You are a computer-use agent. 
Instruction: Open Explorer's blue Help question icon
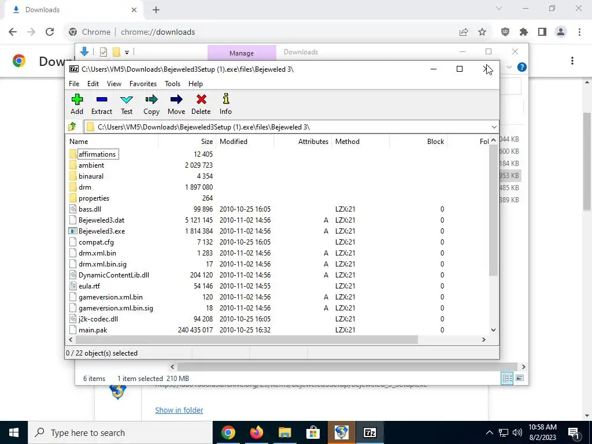(522, 67)
